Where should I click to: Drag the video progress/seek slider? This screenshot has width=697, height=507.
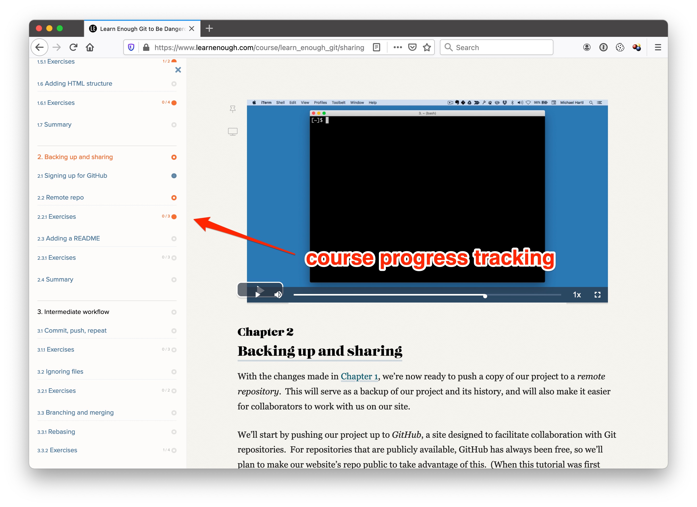coord(484,294)
